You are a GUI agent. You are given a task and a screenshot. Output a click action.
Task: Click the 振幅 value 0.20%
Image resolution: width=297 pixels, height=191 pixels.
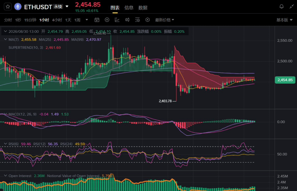tap(179, 31)
